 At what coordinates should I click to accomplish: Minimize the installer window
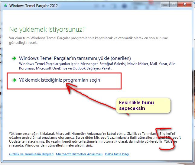point(165,5)
